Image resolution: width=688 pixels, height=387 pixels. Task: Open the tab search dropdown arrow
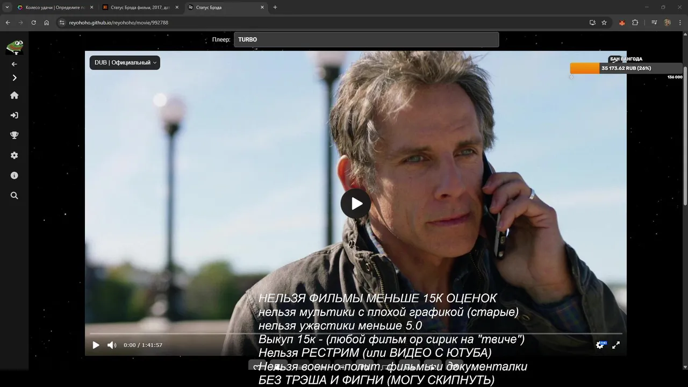click(x=7, y=8)
